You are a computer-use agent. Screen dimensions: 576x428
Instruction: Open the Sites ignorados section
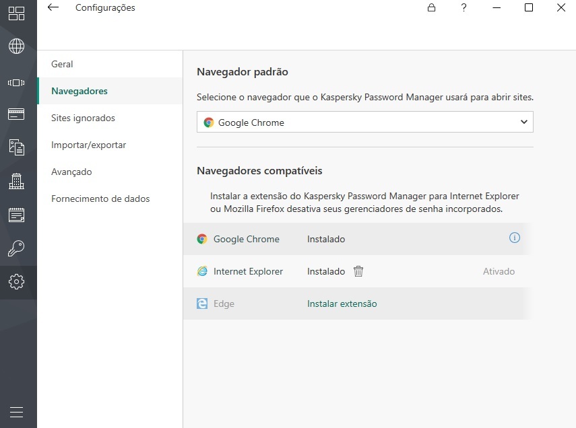[x=83, y=118]
